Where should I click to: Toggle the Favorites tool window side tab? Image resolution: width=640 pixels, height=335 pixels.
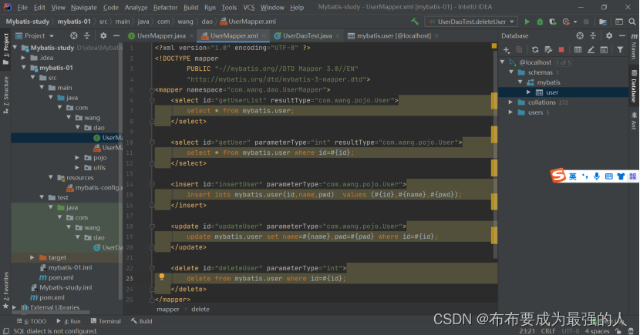pos(5,290)
